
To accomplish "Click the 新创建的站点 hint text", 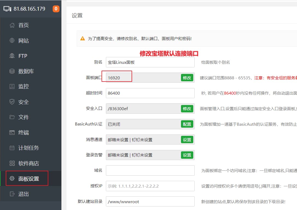I will click(243, 202).
